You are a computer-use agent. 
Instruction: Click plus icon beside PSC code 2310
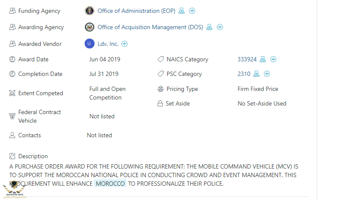[x=267, y=74]
